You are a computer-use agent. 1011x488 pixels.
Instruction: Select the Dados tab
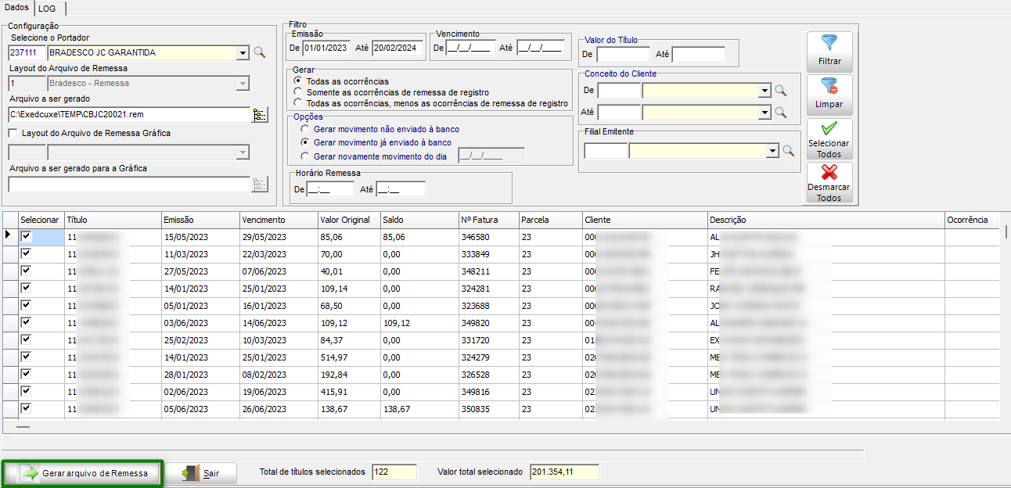click(x=16, y=8)
